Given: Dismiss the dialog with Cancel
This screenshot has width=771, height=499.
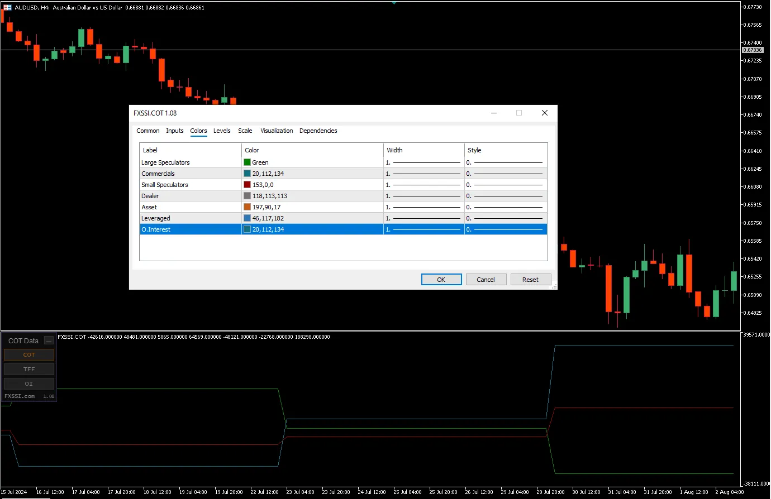Looking at the screenshot, I should 486,279.
